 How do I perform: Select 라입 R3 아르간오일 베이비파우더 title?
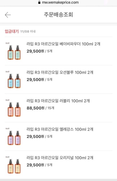pos(63,44)
